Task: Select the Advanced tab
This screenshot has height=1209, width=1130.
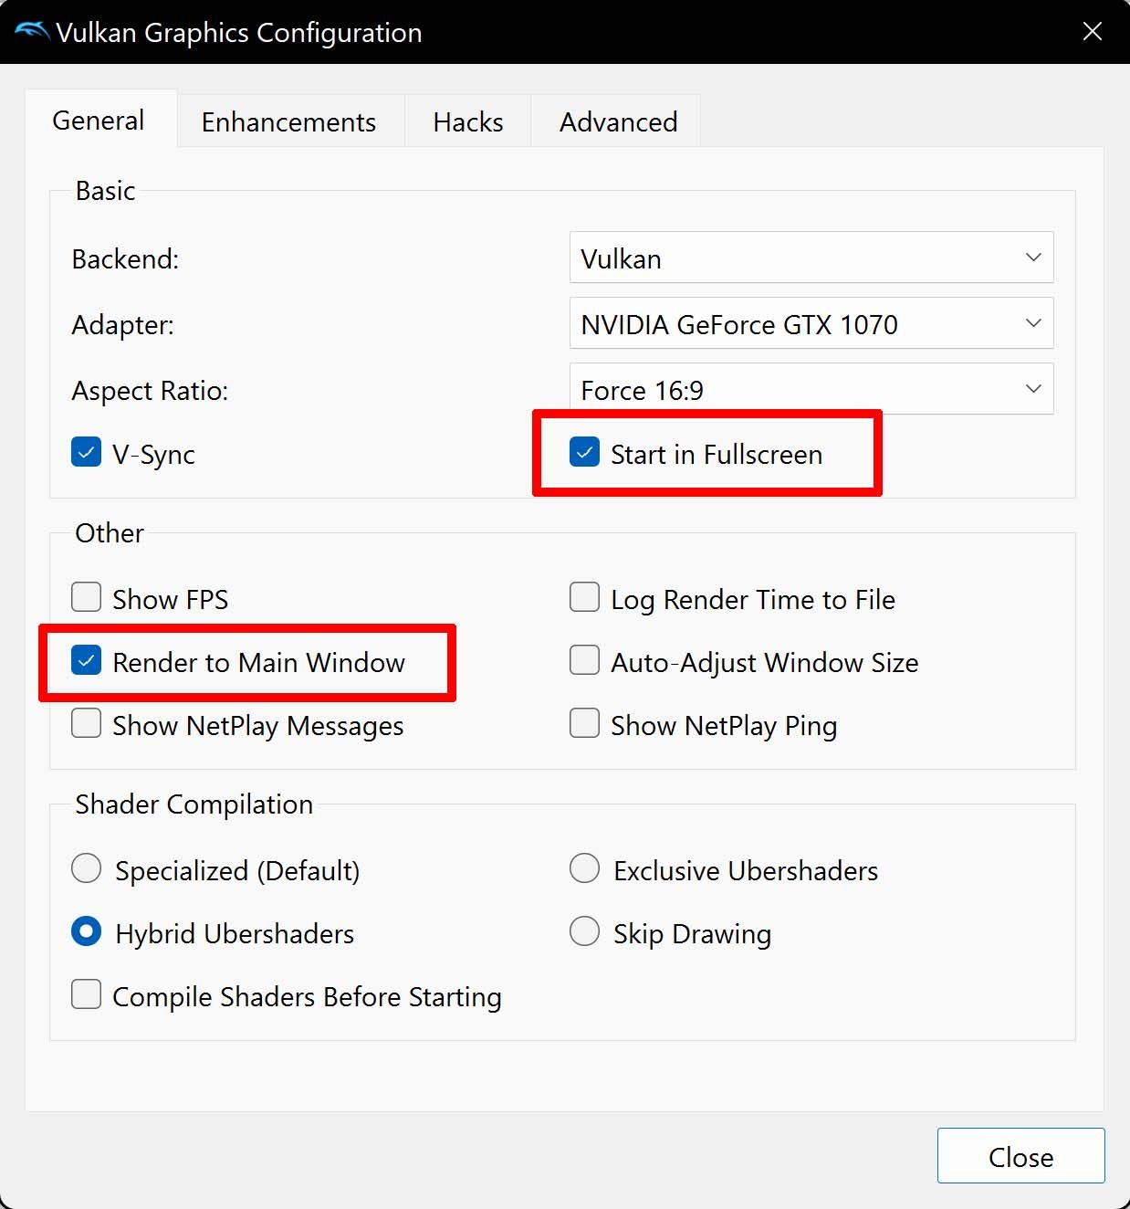Action: tap(618, 121)
